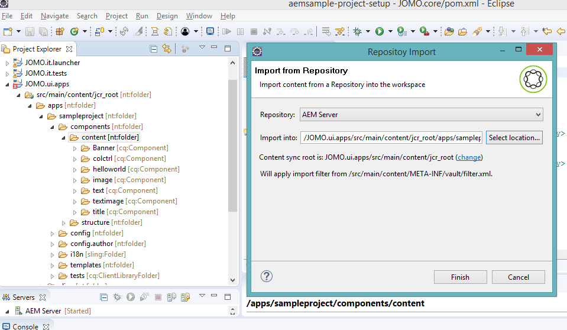Click the help question mark in dialog

pos(267,276)
